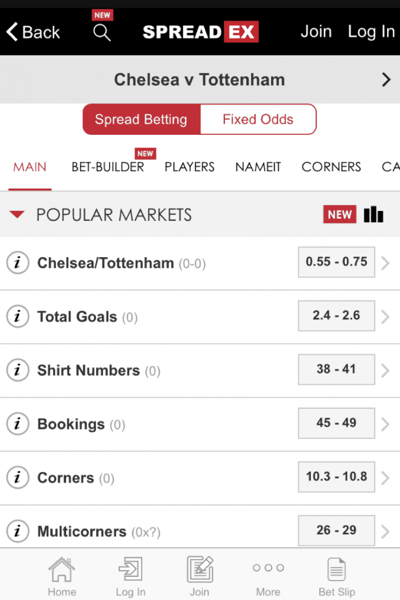Select Spread Betting mode
Screen dimensions: 400x600
click(141, 119)
